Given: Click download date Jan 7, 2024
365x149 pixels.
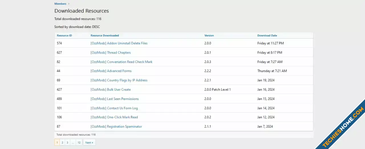Looking at the screenshot, I should [265, 126].
